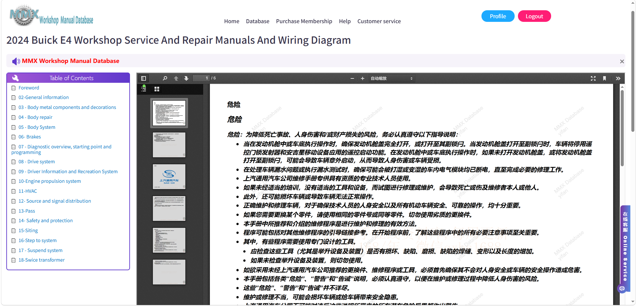Open 10-Engine propulsion system chapter
The image size is (636, 306).
point(50,181)
